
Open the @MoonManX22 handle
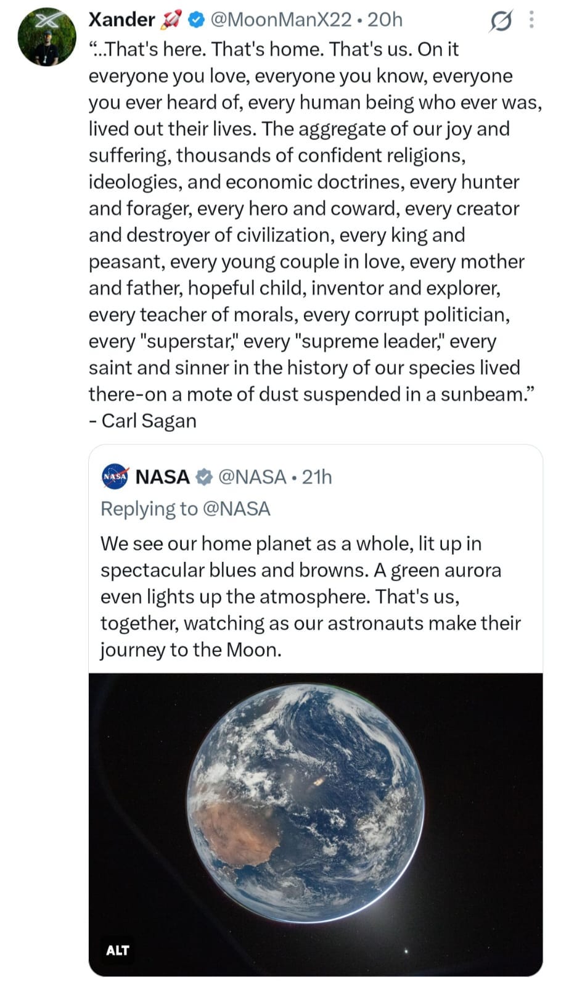click(x=281, y=20)
